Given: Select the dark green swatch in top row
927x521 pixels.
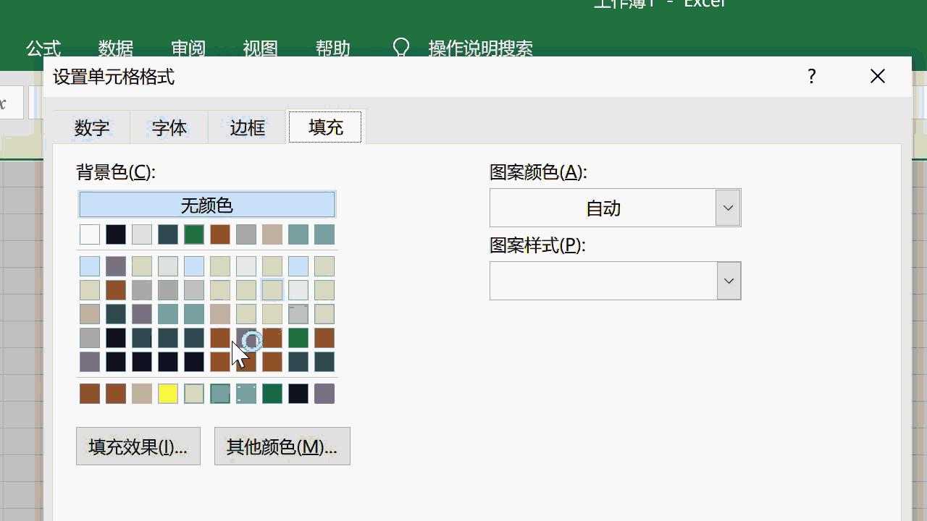Looking at the screenshot, I should 193,234.
